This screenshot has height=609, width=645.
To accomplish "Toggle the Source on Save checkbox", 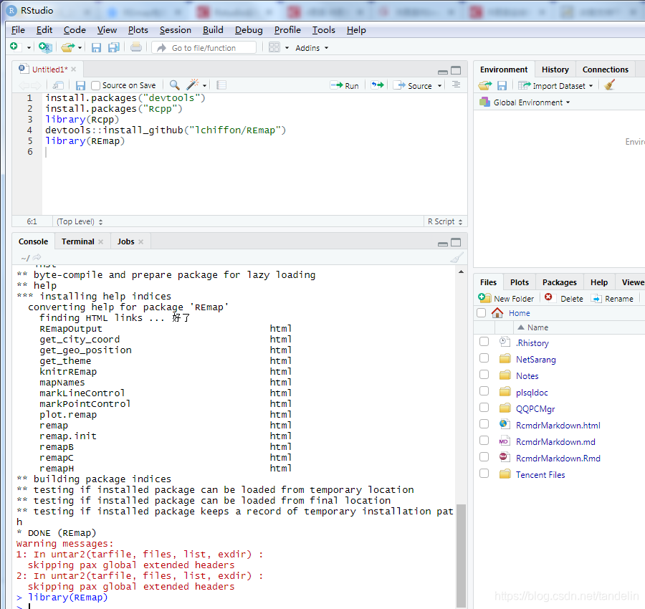I will [95, 85].
